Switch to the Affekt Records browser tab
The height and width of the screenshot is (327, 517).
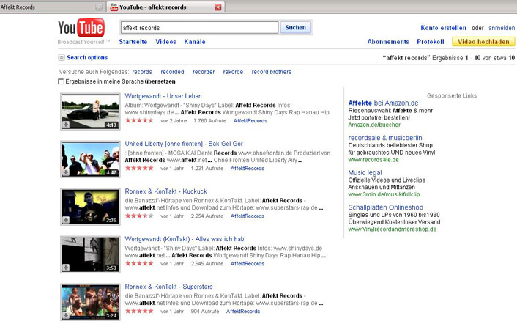click(52, 7)
